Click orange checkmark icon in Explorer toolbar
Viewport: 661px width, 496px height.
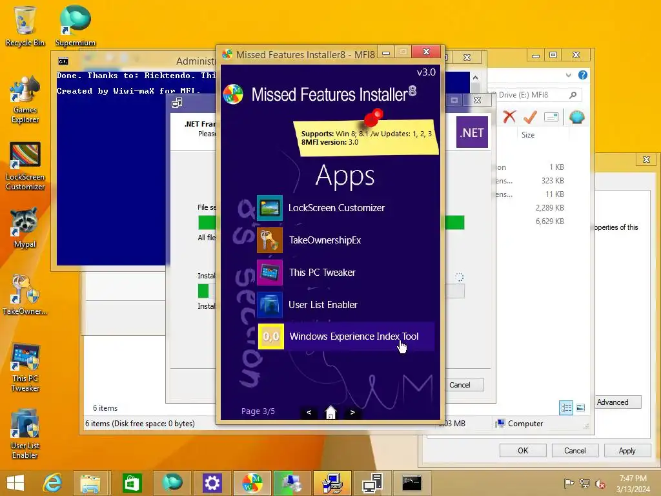click(530, 117)
